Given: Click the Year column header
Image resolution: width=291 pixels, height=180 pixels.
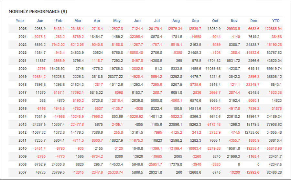Looking at the screenshot, I should point(20,21).
